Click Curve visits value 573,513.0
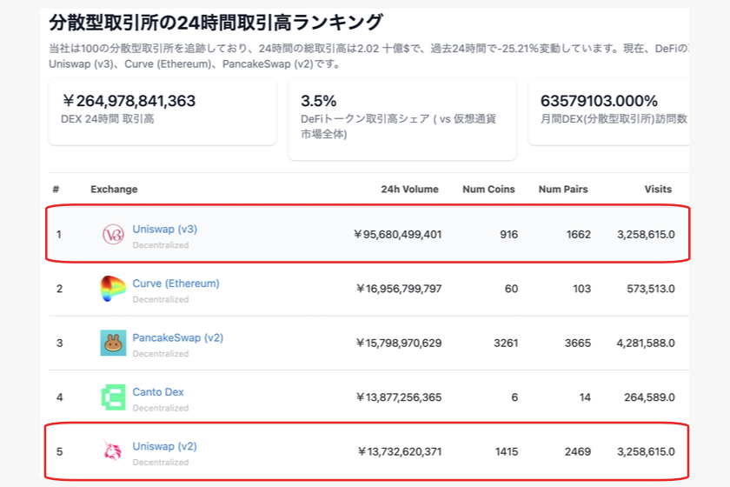730x487 pixels. (650, 289)
